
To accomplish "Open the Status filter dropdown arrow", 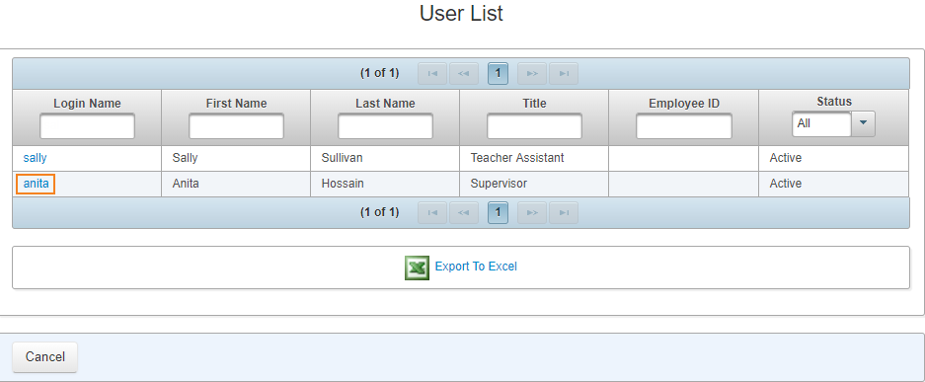I will point(864,123).
